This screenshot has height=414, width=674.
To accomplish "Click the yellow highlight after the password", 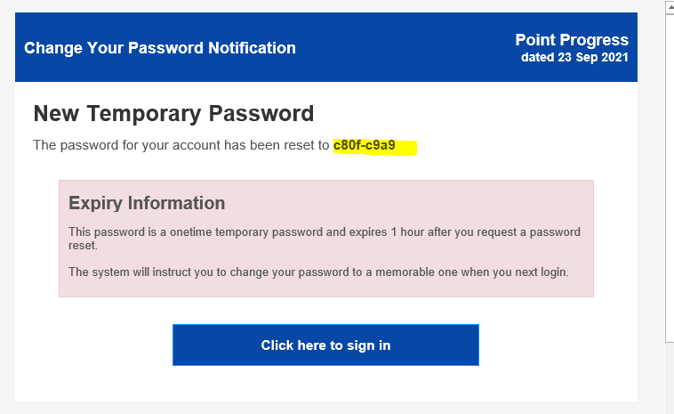I will point(406,147).
